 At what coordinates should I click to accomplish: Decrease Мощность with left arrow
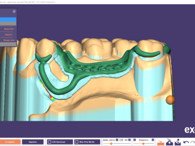click(134, 140)
